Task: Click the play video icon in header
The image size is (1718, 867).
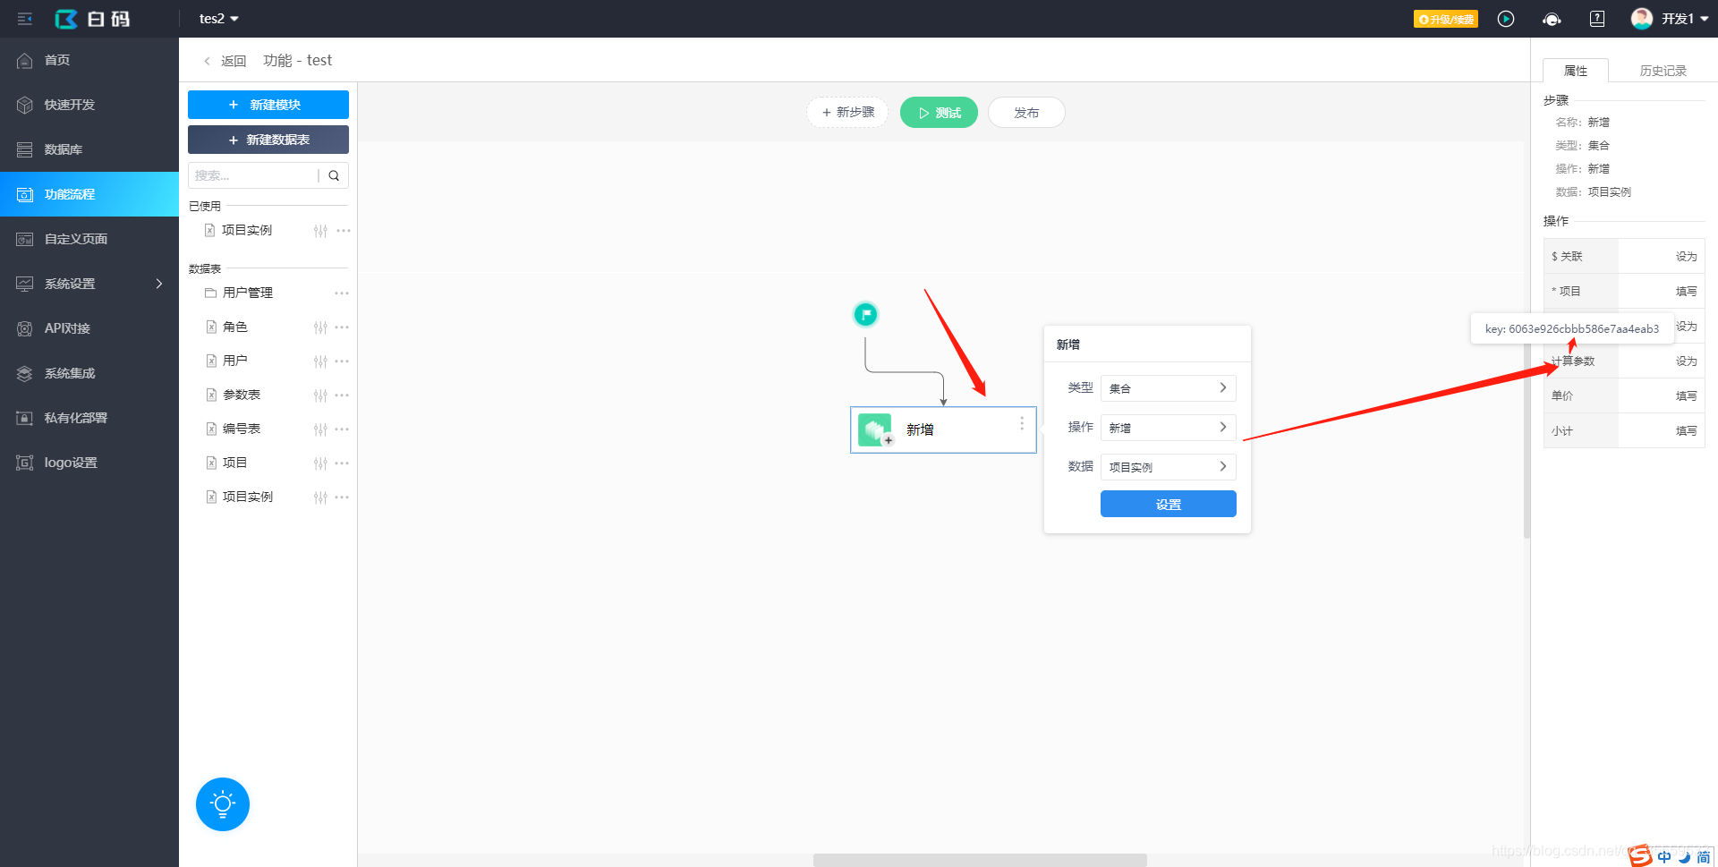Action: pos(1506,19)
